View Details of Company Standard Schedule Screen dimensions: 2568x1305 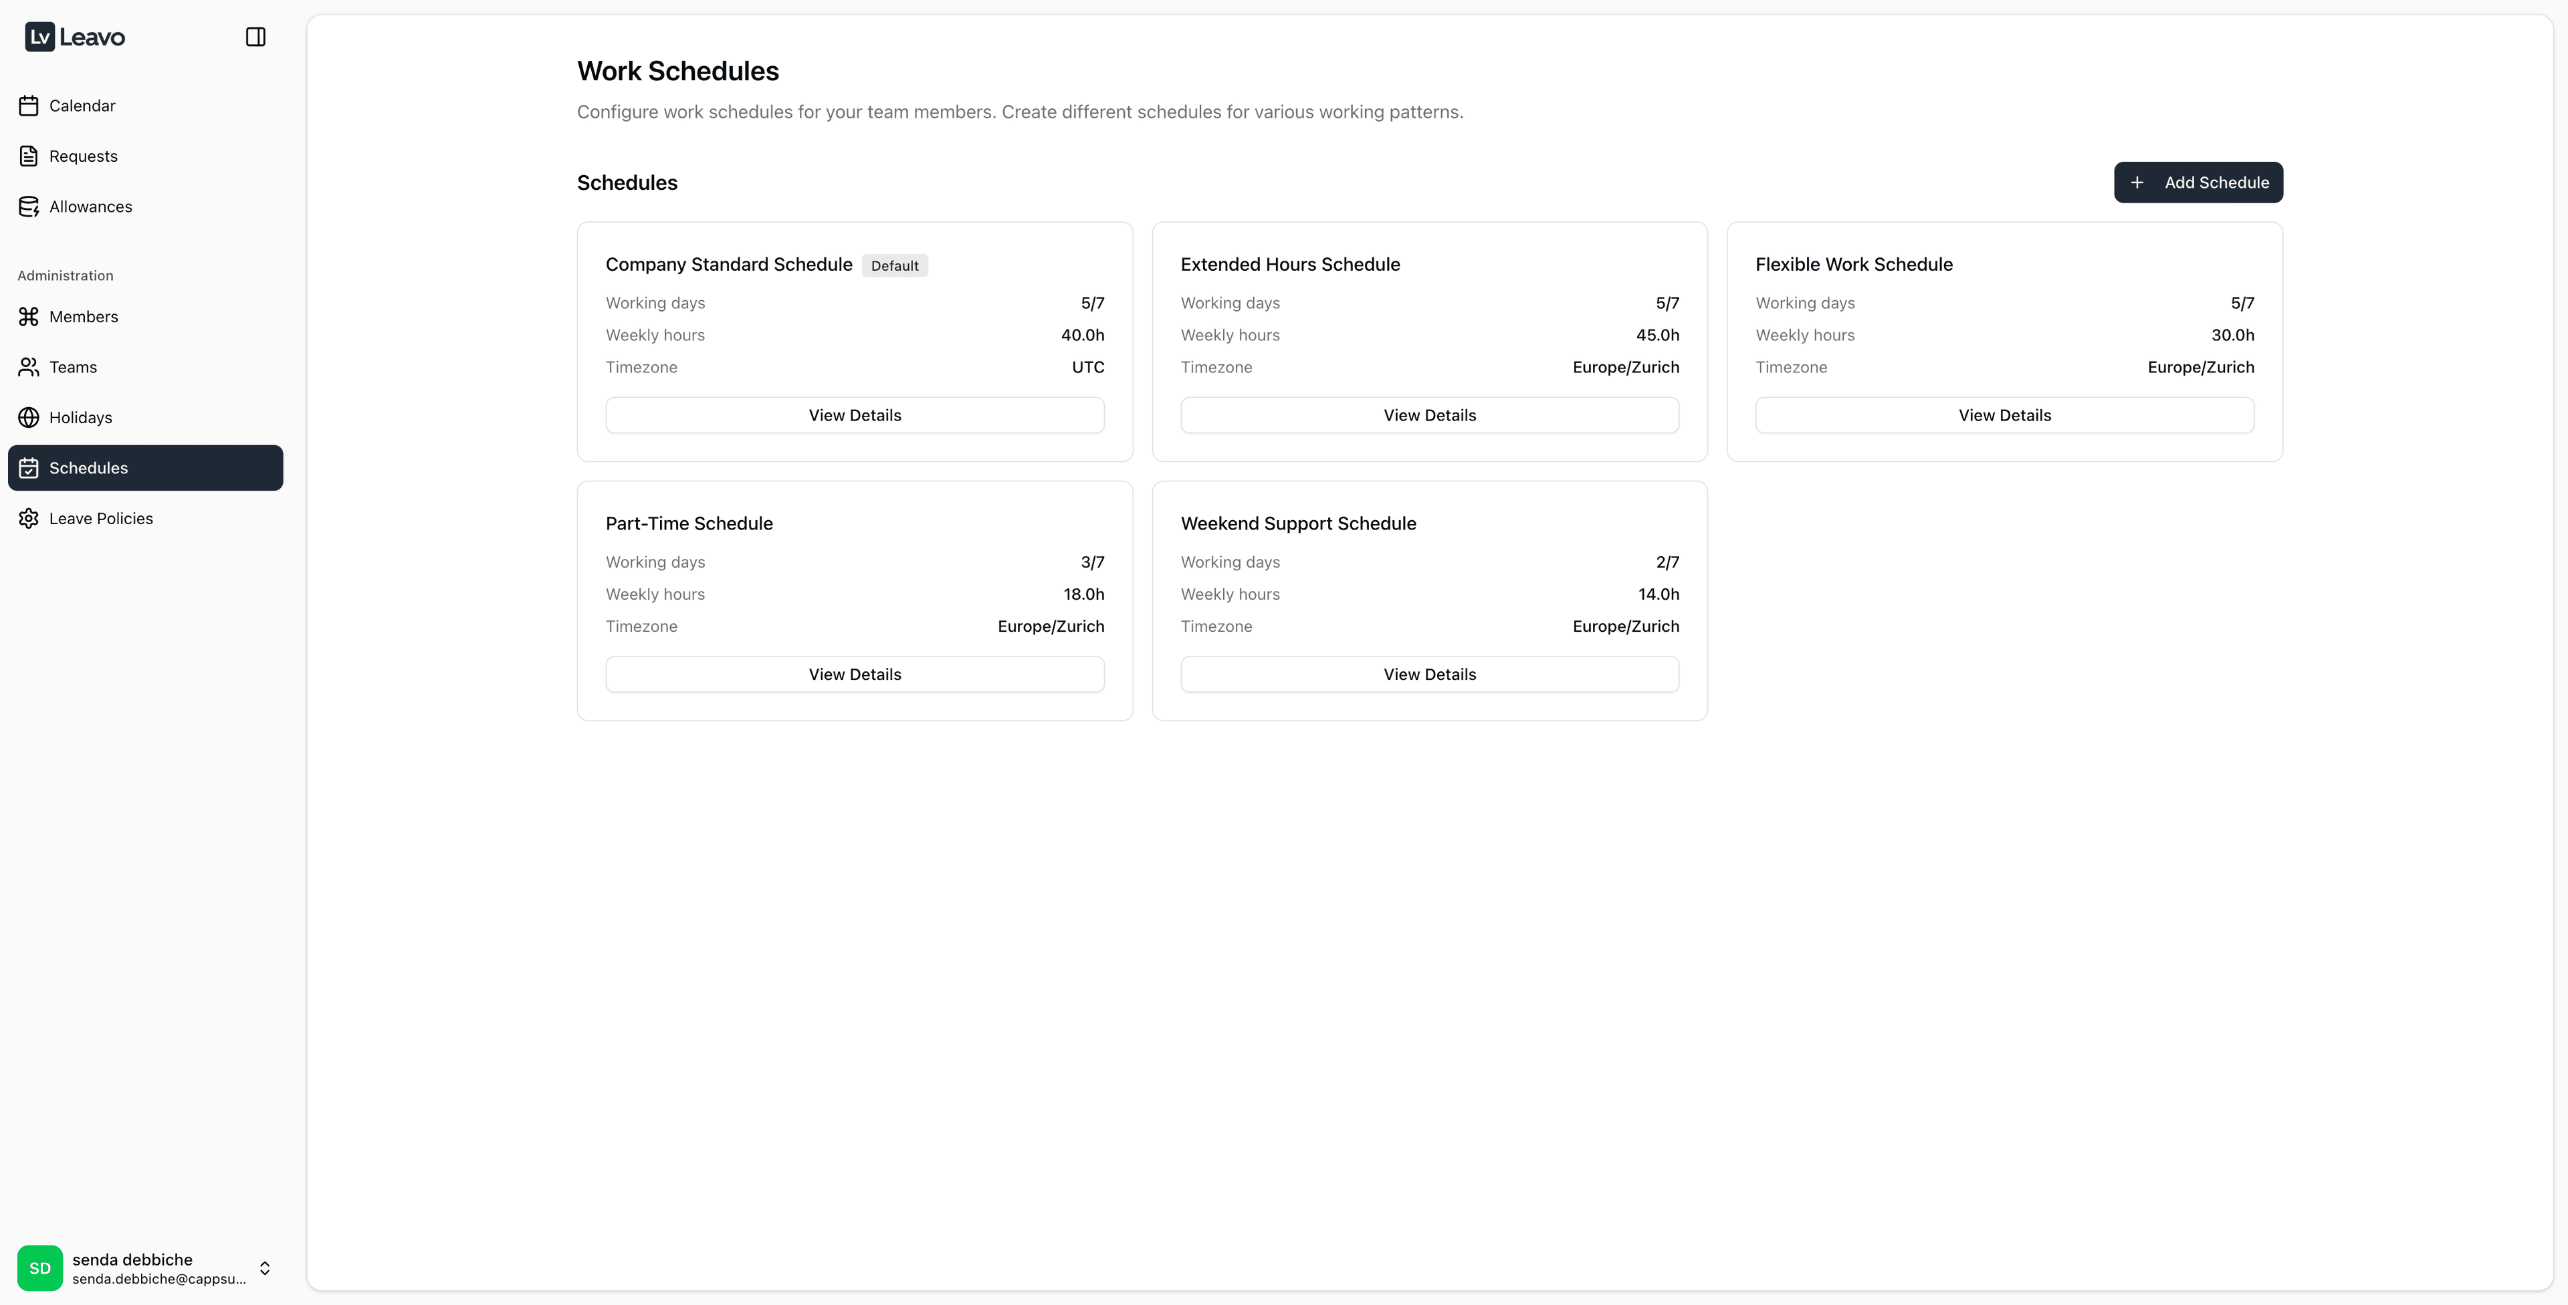(x=855, y=414)
